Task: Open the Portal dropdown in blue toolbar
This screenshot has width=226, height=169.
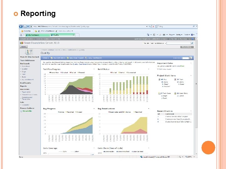Action: click(x=46, y=58)
